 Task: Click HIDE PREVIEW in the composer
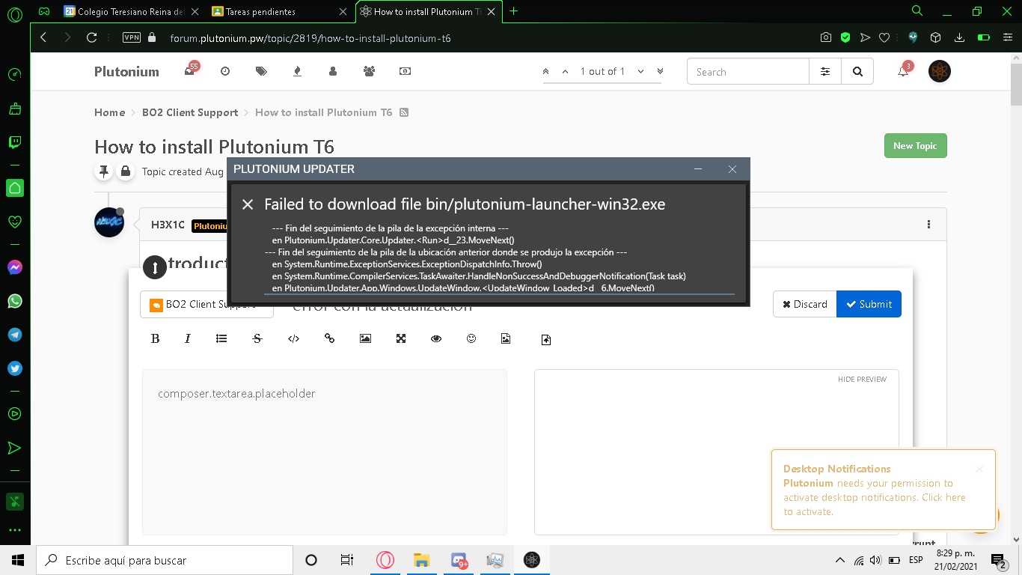click(862, 380)
